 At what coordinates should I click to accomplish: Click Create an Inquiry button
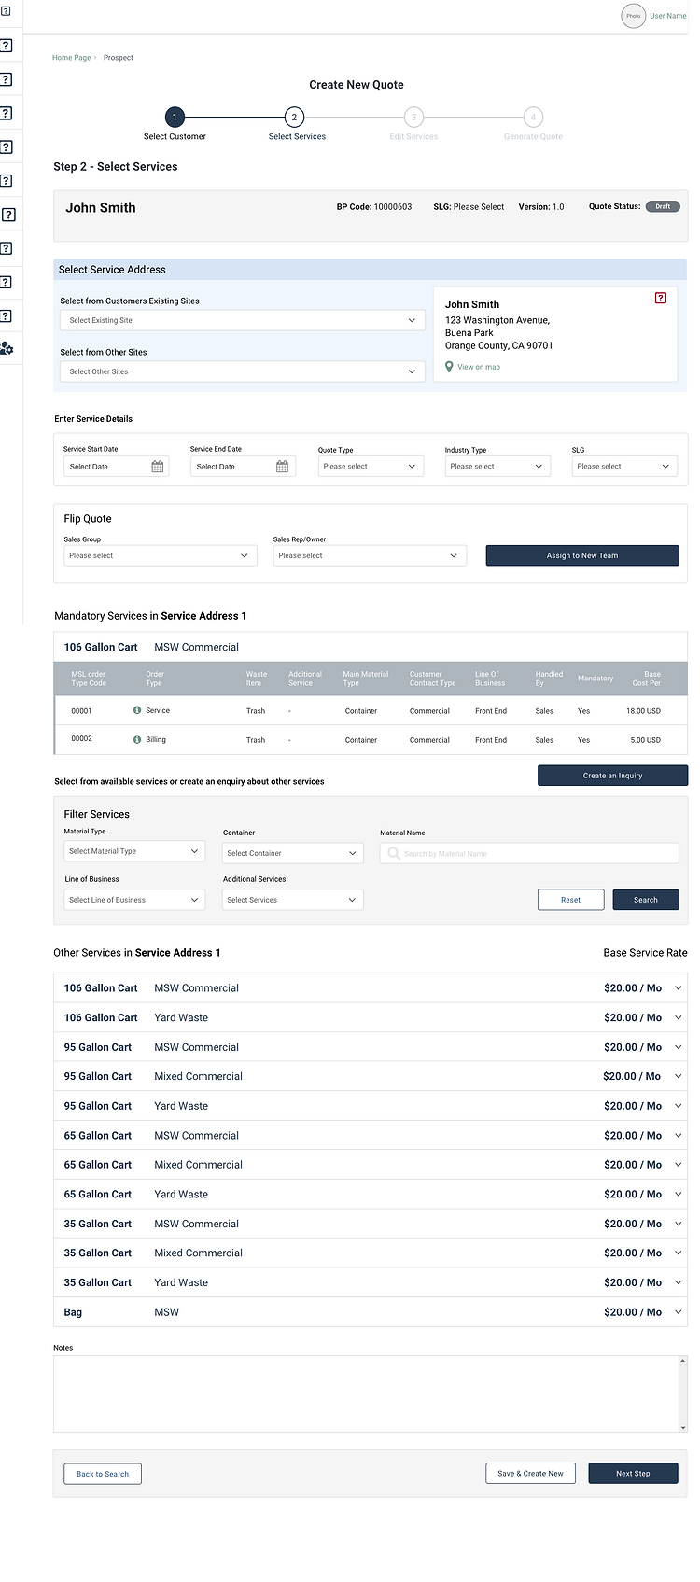(x=612, y=776)
